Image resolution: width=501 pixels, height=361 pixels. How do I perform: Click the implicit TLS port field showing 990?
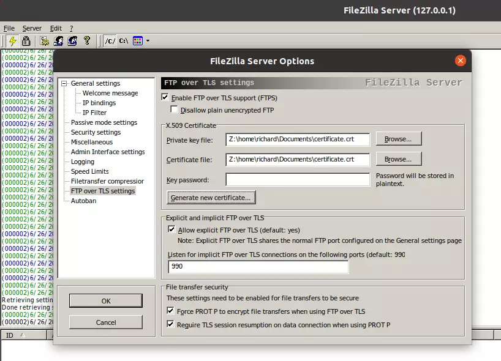click(x=258, y=267)
